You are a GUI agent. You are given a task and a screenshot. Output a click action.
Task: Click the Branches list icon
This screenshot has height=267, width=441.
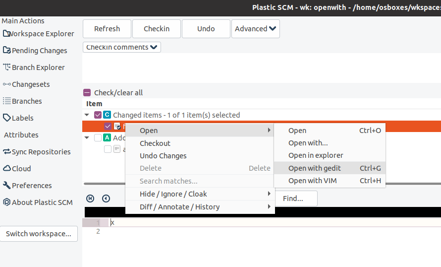pyautogui.click(x=7, y=101)
